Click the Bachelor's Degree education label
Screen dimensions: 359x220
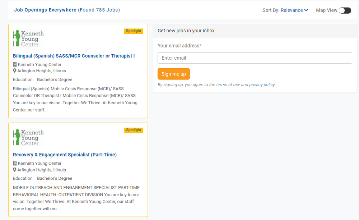(54, 79)
